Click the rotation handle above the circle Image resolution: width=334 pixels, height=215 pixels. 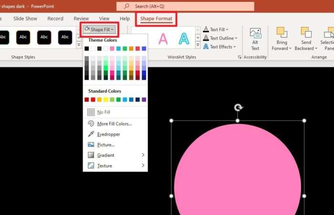(x=238, y=107)
